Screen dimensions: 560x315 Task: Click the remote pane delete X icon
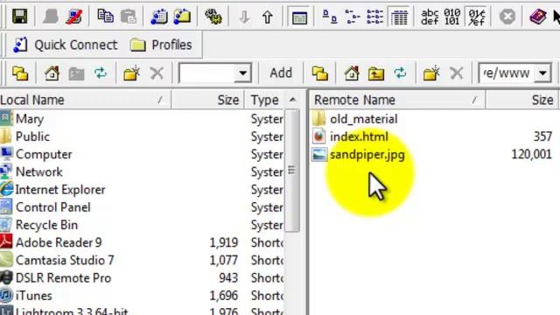click(457, 73)
